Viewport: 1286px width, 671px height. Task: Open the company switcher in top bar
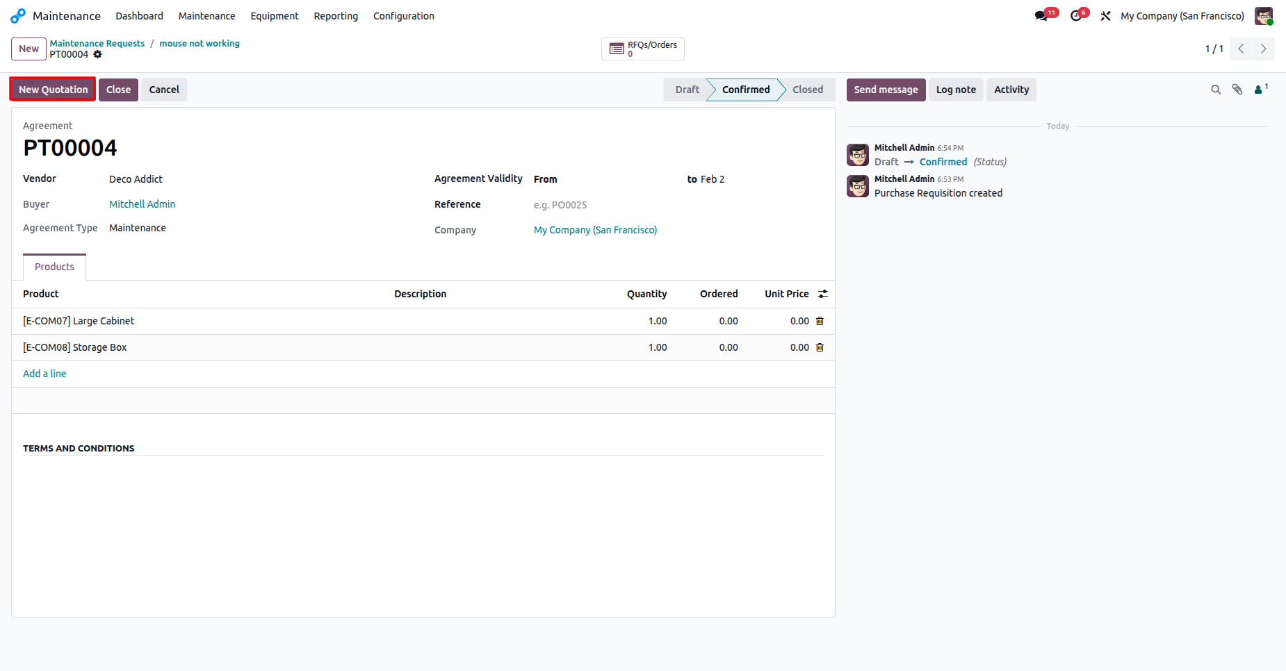1182,15
